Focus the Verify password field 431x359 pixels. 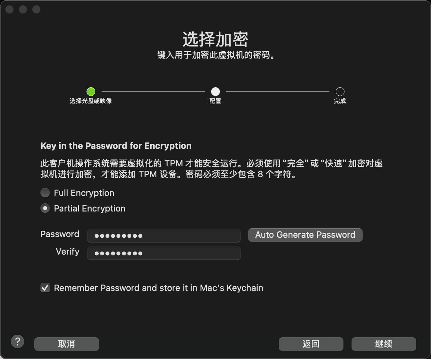click(164, 253)
